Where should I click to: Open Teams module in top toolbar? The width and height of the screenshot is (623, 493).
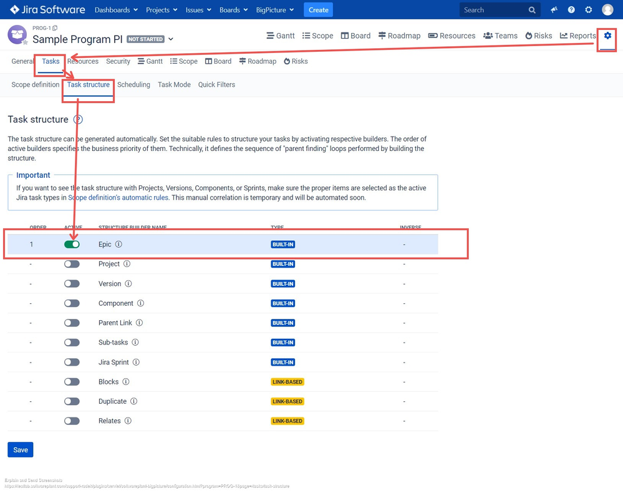[500, 36]
